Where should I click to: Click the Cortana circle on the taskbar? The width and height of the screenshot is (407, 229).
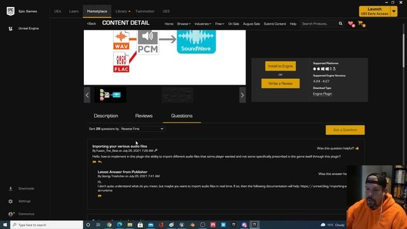coord(88,225)
